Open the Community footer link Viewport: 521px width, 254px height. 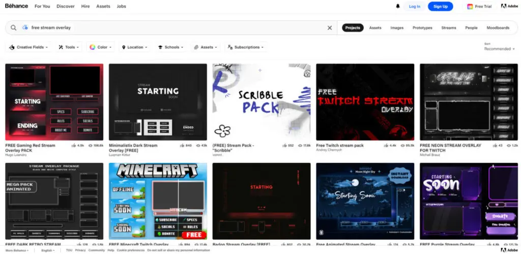[97, 250]
